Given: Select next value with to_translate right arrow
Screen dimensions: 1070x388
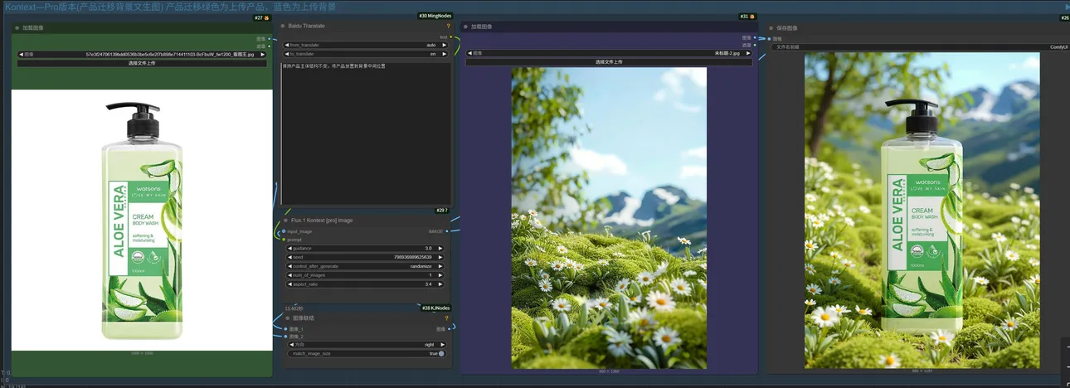Looking at the screenshot, I should (x=443, y=54).
